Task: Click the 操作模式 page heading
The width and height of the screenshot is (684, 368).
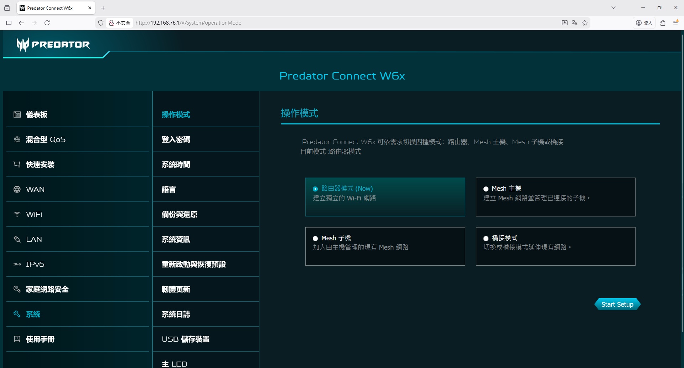Action: click(x=299, y=113)
